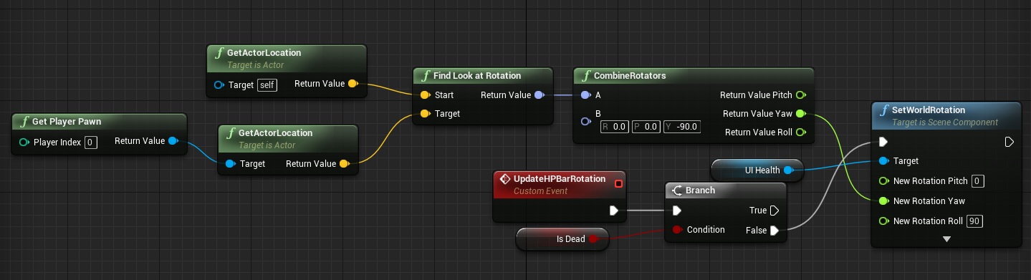Click the Is Dead boolean output pin
1031x280 pixels.
pos(593,239)
